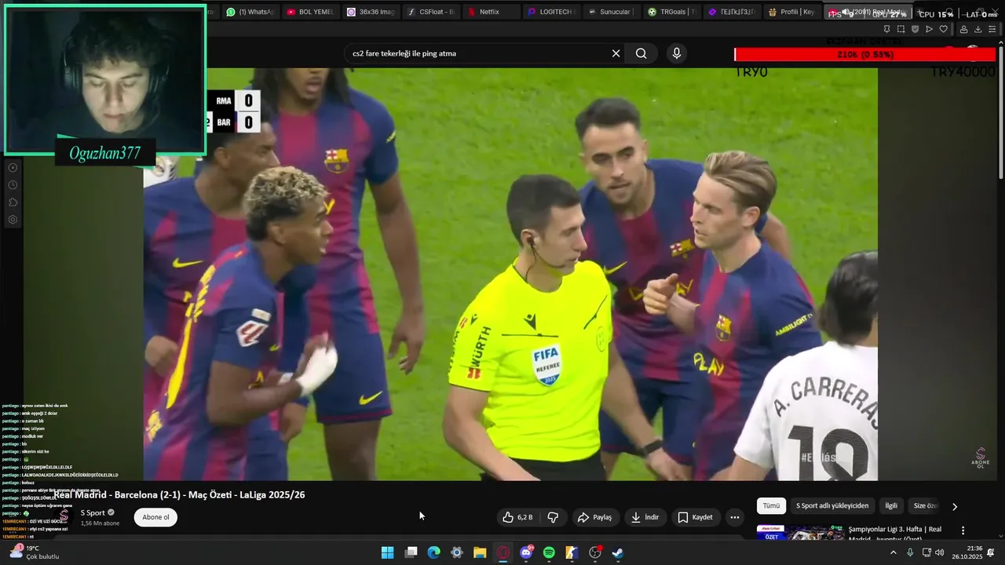
Task: Switch to the 36x36 Image browser tab
Action: click(371, 12)
